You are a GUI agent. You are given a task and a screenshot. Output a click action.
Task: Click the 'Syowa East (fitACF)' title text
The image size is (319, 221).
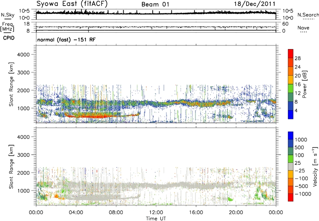[x=72, y=4]
